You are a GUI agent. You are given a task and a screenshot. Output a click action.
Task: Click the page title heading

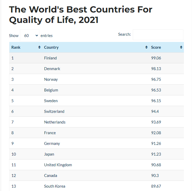[81, 15]
